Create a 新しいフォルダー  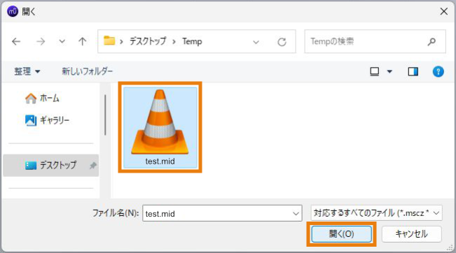point(87,71)
